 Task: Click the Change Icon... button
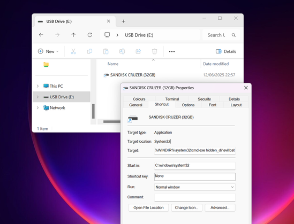(x=186, y=207)
